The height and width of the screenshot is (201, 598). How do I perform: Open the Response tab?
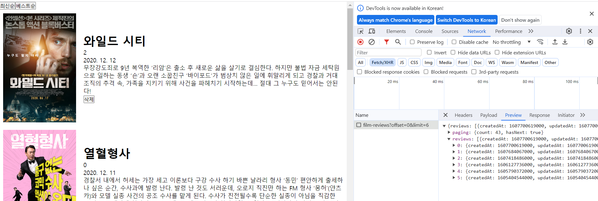[x=539, y=115]
